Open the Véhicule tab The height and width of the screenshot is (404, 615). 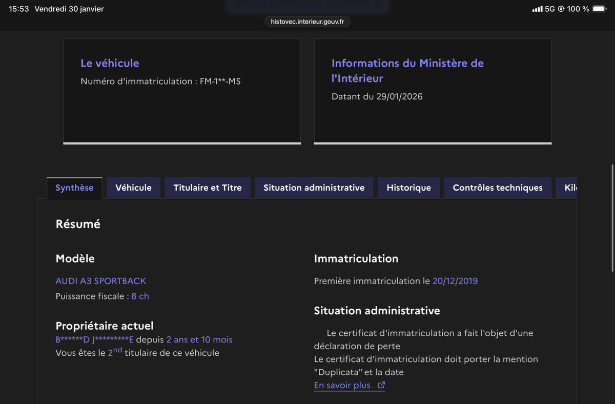tap(133, 188)
